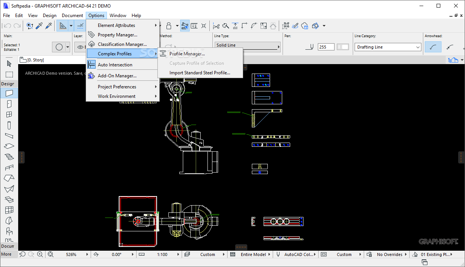465x267 pixels.
Task: Click the Zoom In magnifier icon
Action: click(40, 254)
